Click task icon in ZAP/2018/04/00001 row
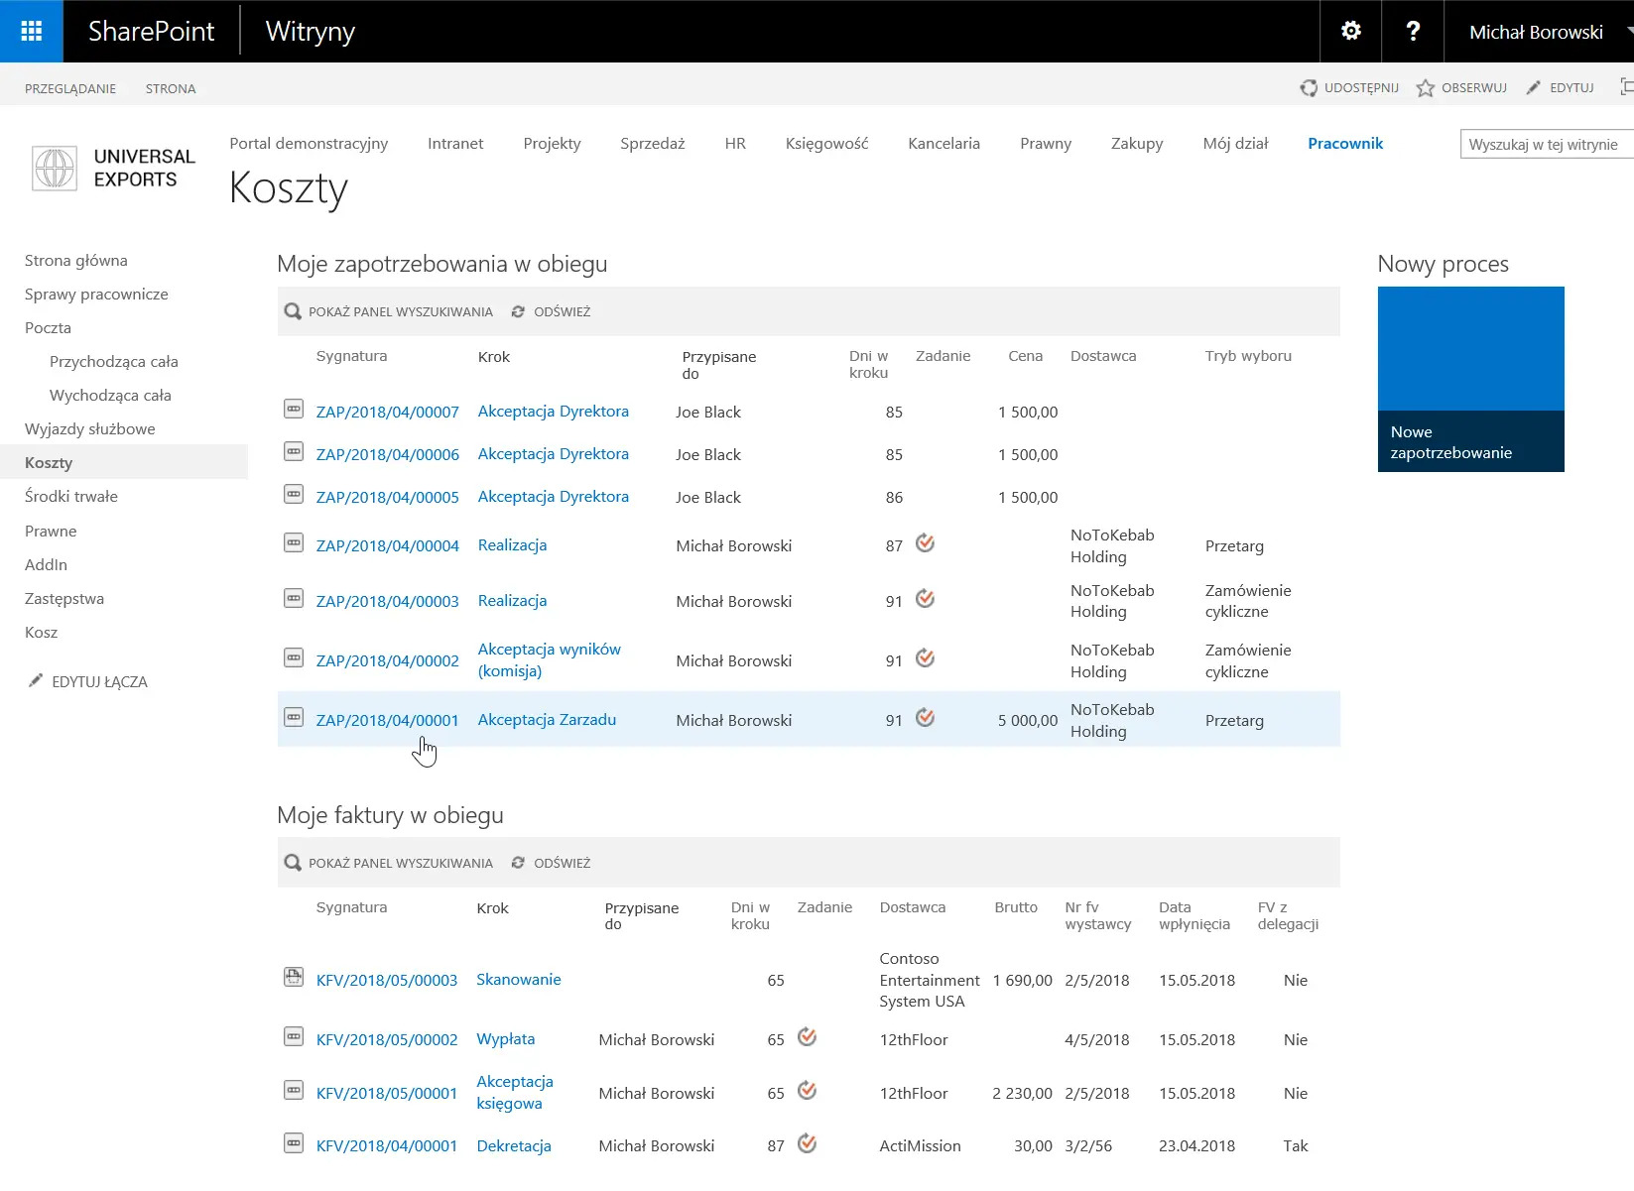1634x1191 pixels. click(925, 717)
